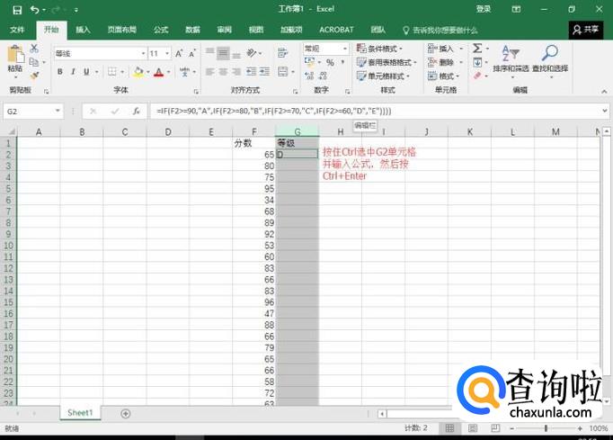Toggle top vertical alignment
This screenshot has height=440, width=613.
click(x=210, y=53)
